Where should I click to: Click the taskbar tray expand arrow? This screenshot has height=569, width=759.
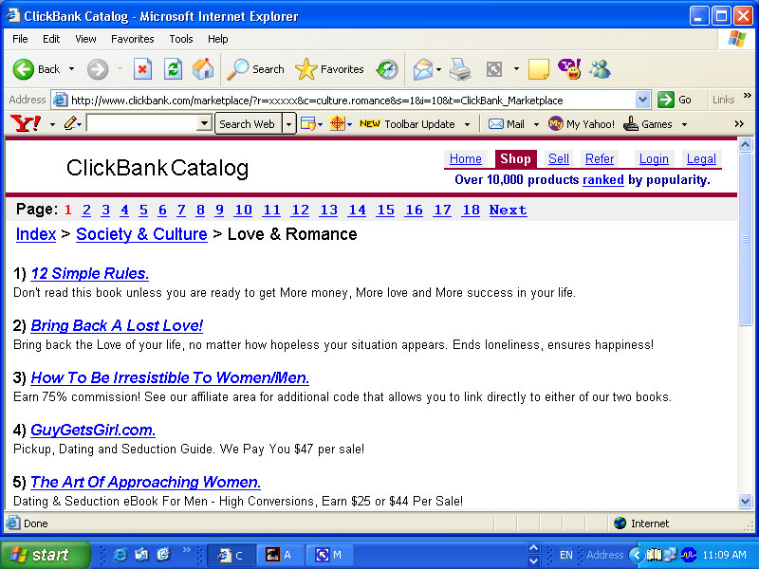click(637, 555)
